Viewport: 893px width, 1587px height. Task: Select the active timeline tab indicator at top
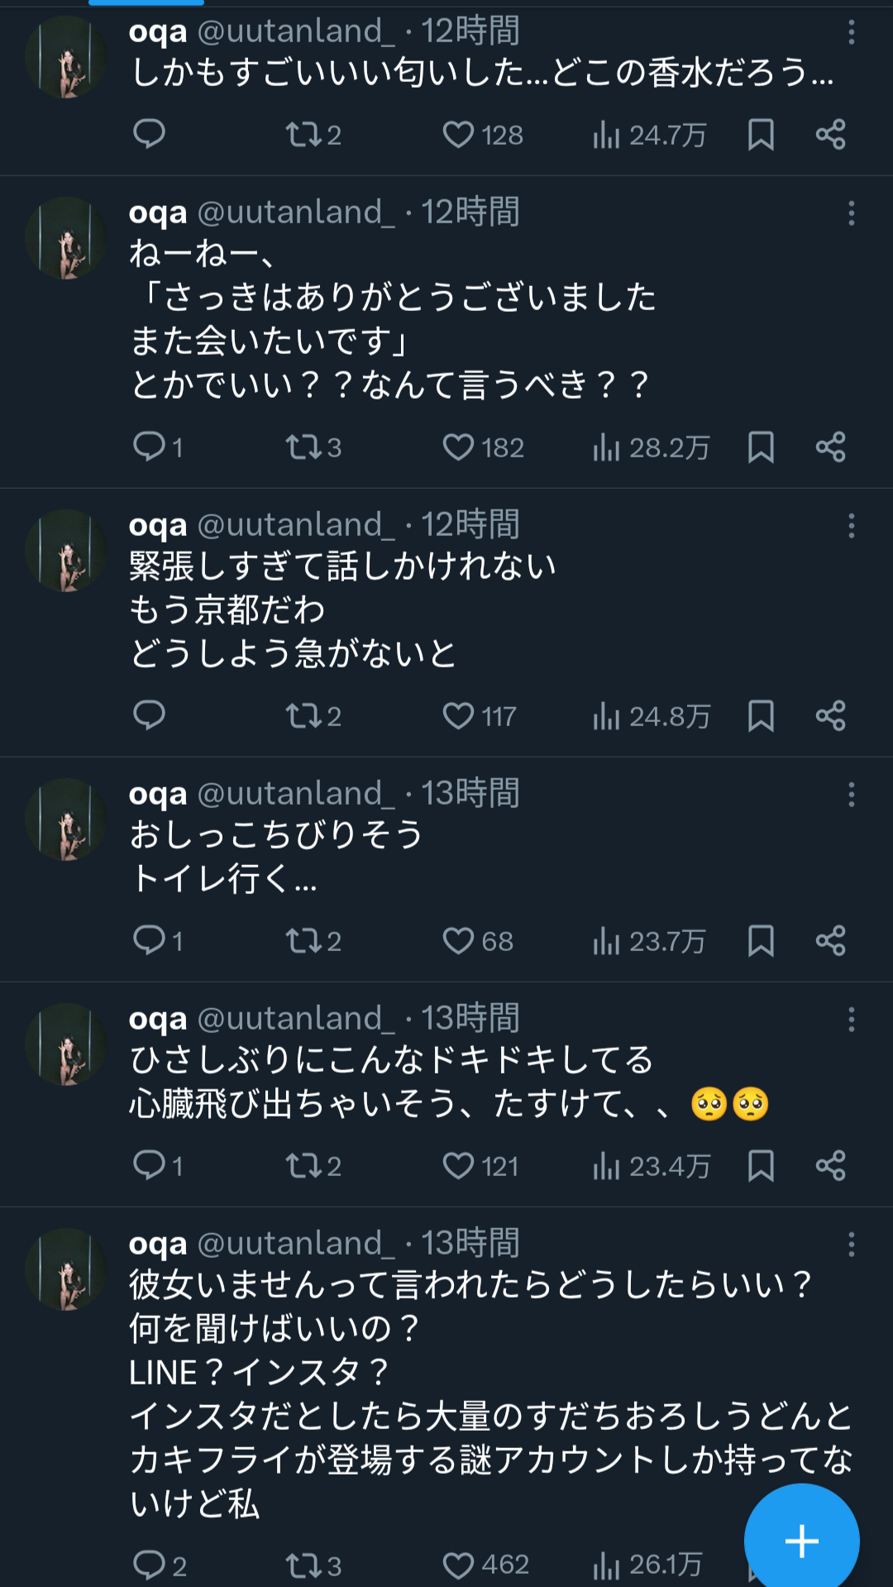coord(146,3)
